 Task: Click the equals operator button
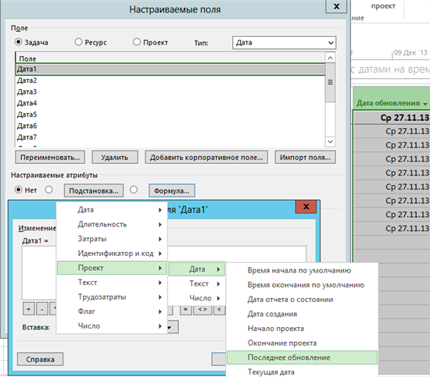point(185,309)
